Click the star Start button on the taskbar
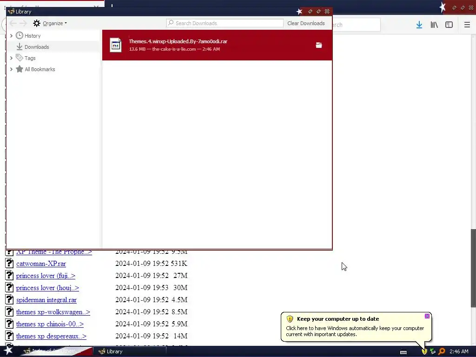Image resolution: width=476 pixels, height=357 pixels. click(8, 350)
